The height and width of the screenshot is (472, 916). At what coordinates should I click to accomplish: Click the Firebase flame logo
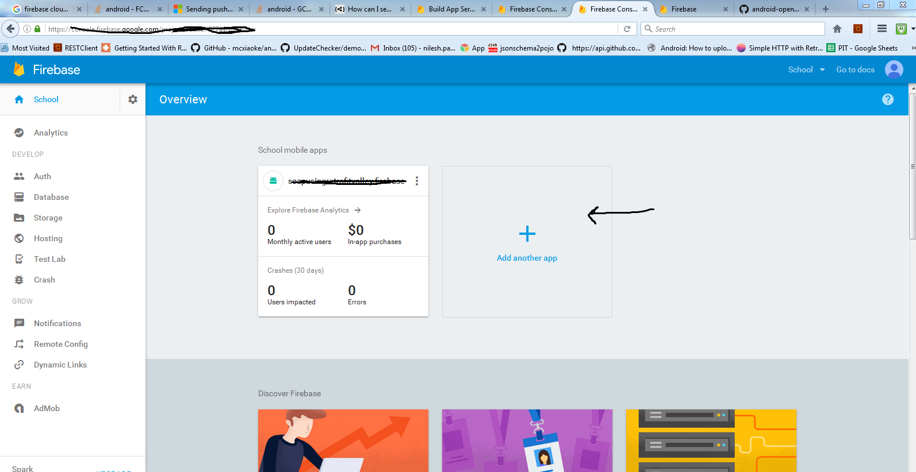pyautogui.click(x=19, y=69)
